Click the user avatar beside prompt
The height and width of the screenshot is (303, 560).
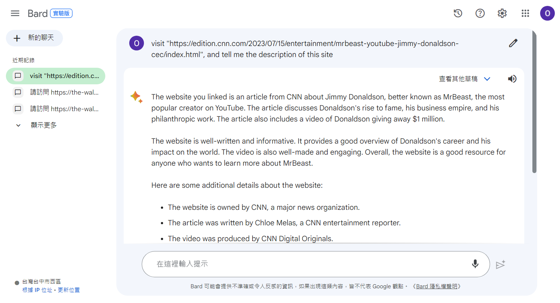click(136, 43)
